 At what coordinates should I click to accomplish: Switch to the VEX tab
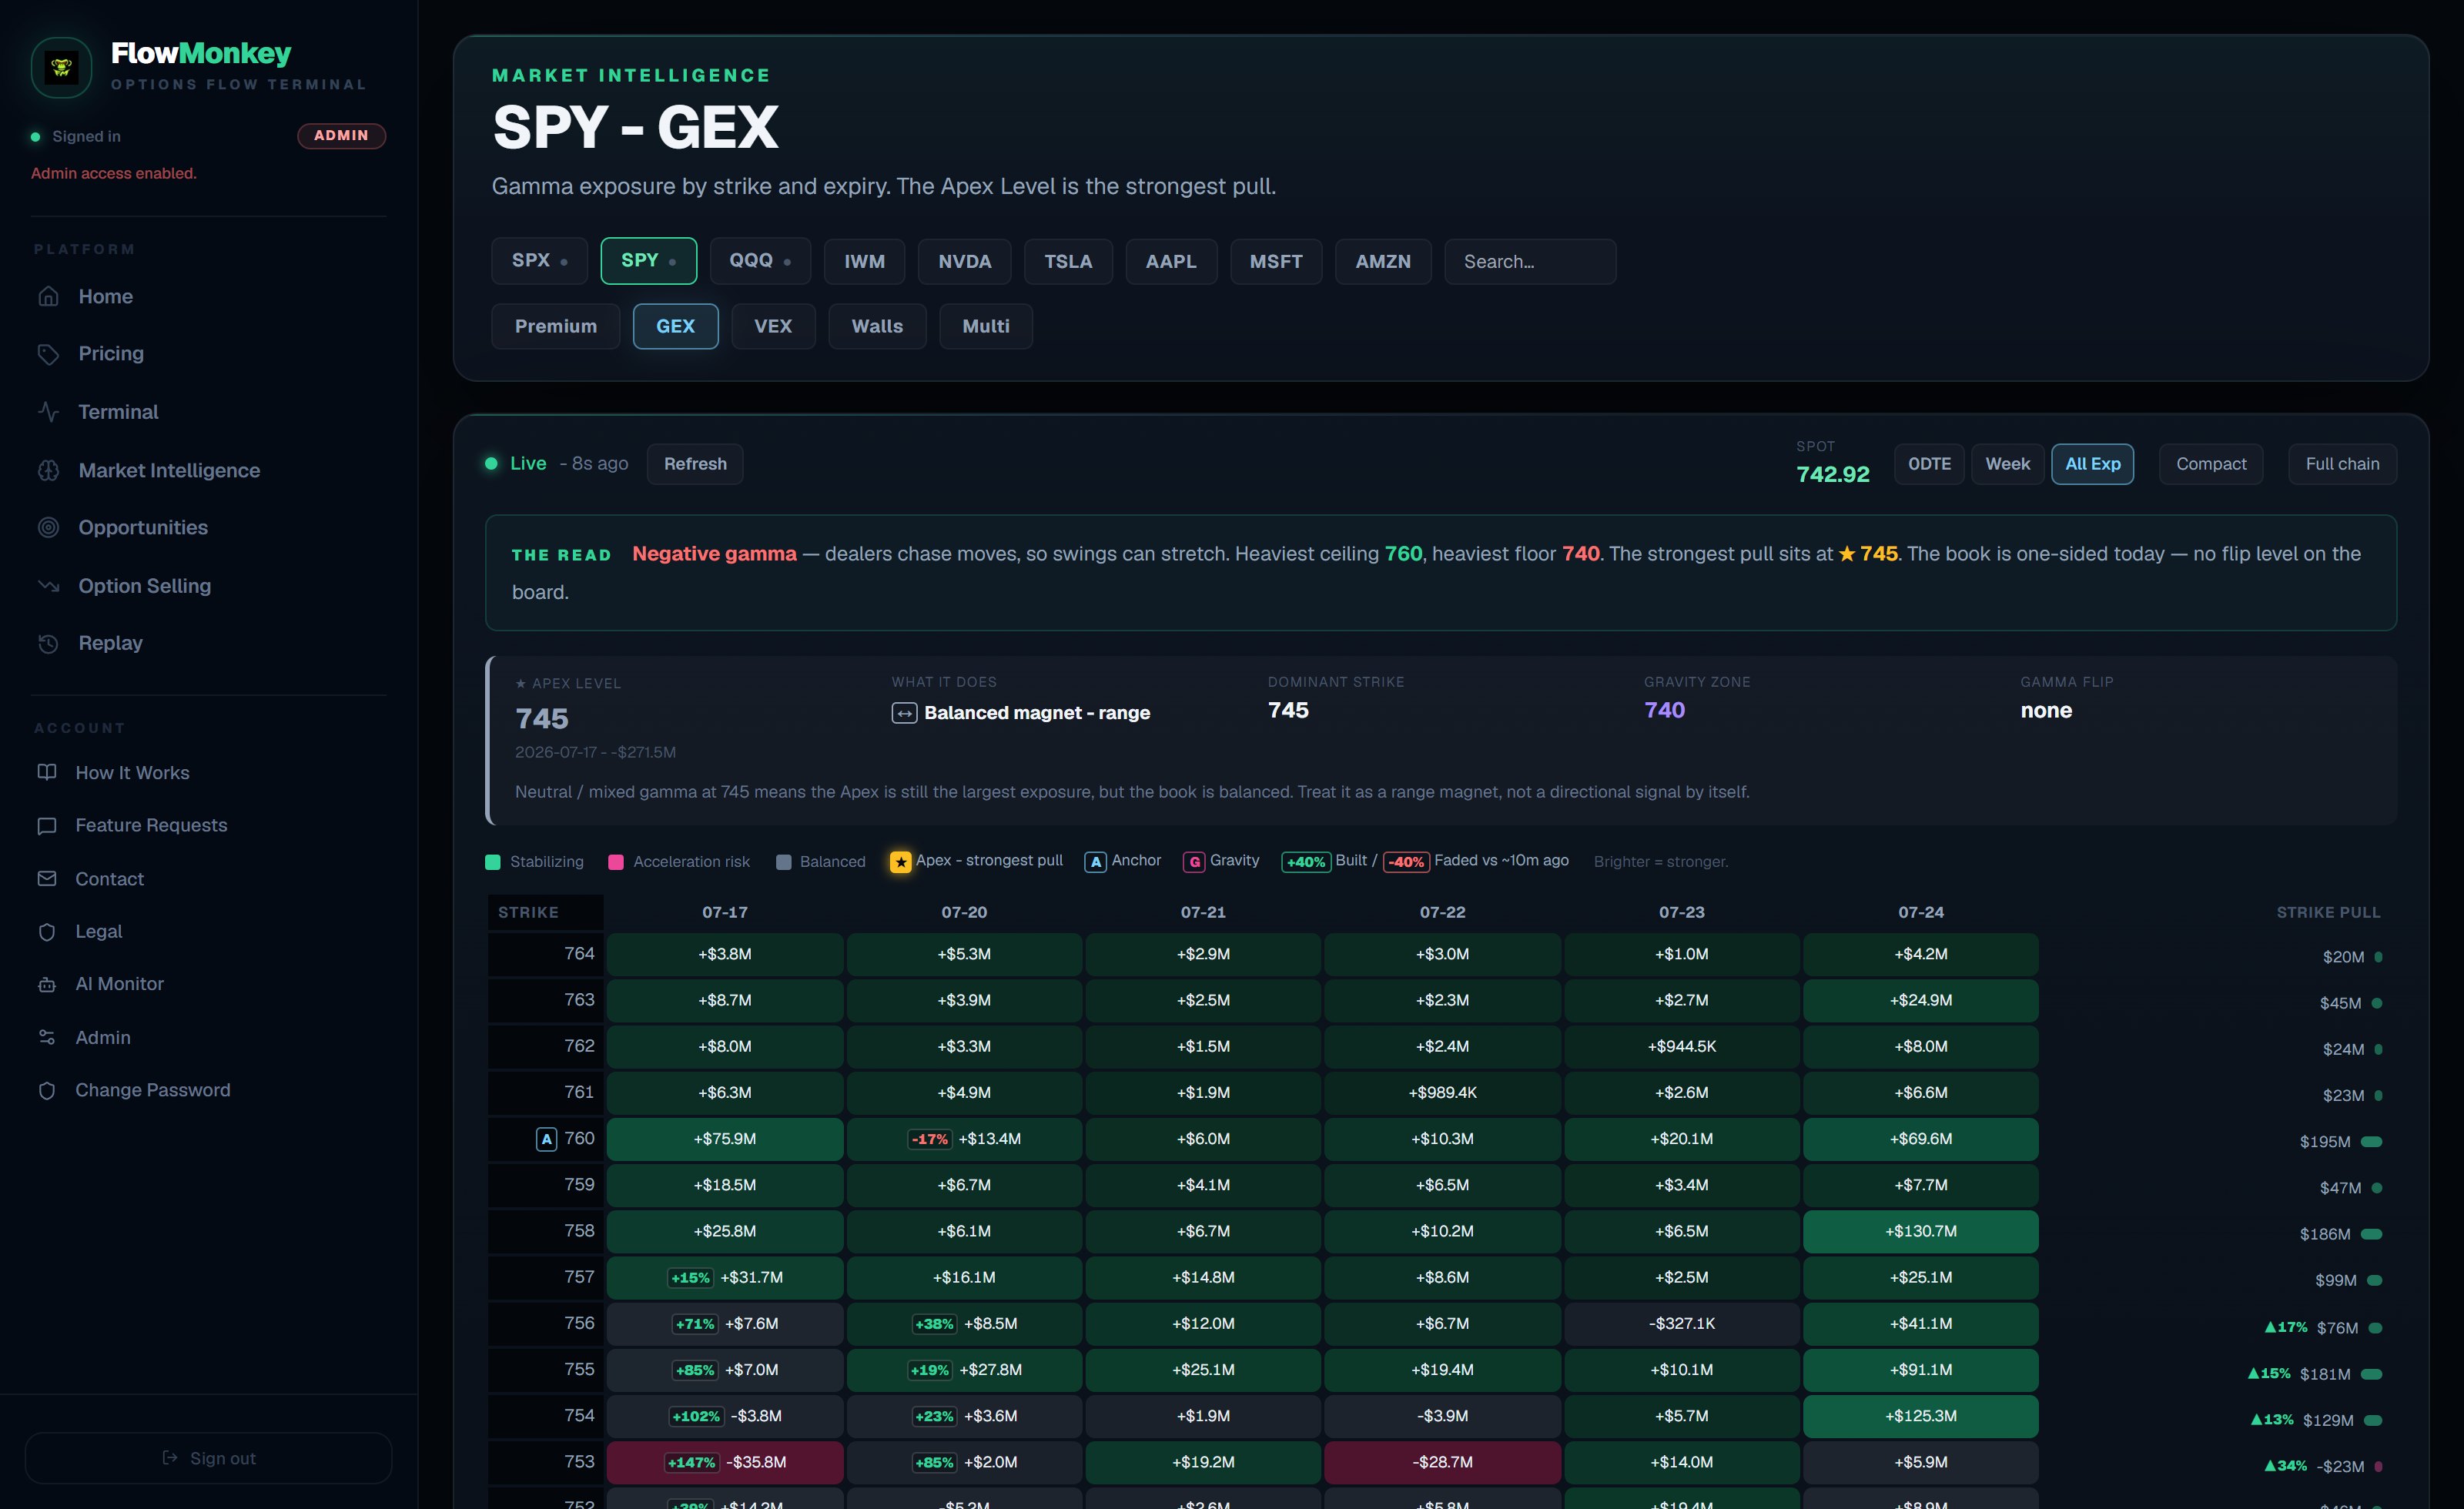(x=773, y=326)
